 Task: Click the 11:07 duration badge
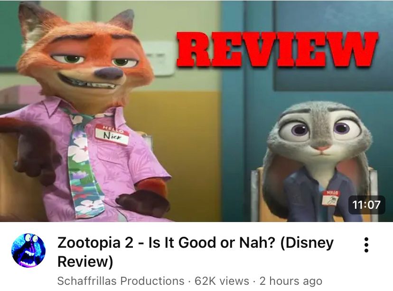click(366, 204)
